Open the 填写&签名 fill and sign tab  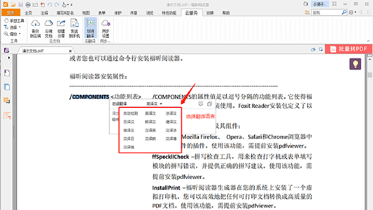65,13
